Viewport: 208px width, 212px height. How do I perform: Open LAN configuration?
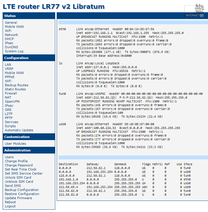point(8,65)
